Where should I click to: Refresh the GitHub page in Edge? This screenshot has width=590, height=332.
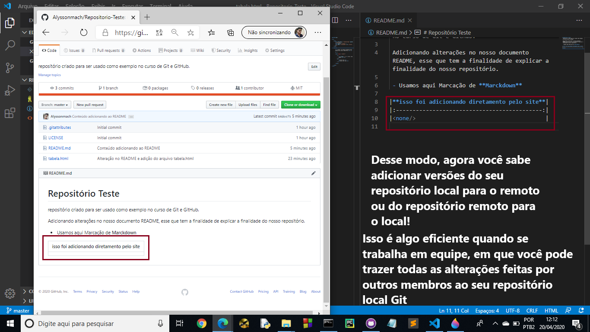(x=84, y=32)
